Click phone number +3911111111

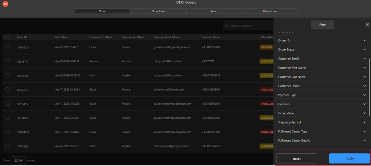tap(208, 61)
